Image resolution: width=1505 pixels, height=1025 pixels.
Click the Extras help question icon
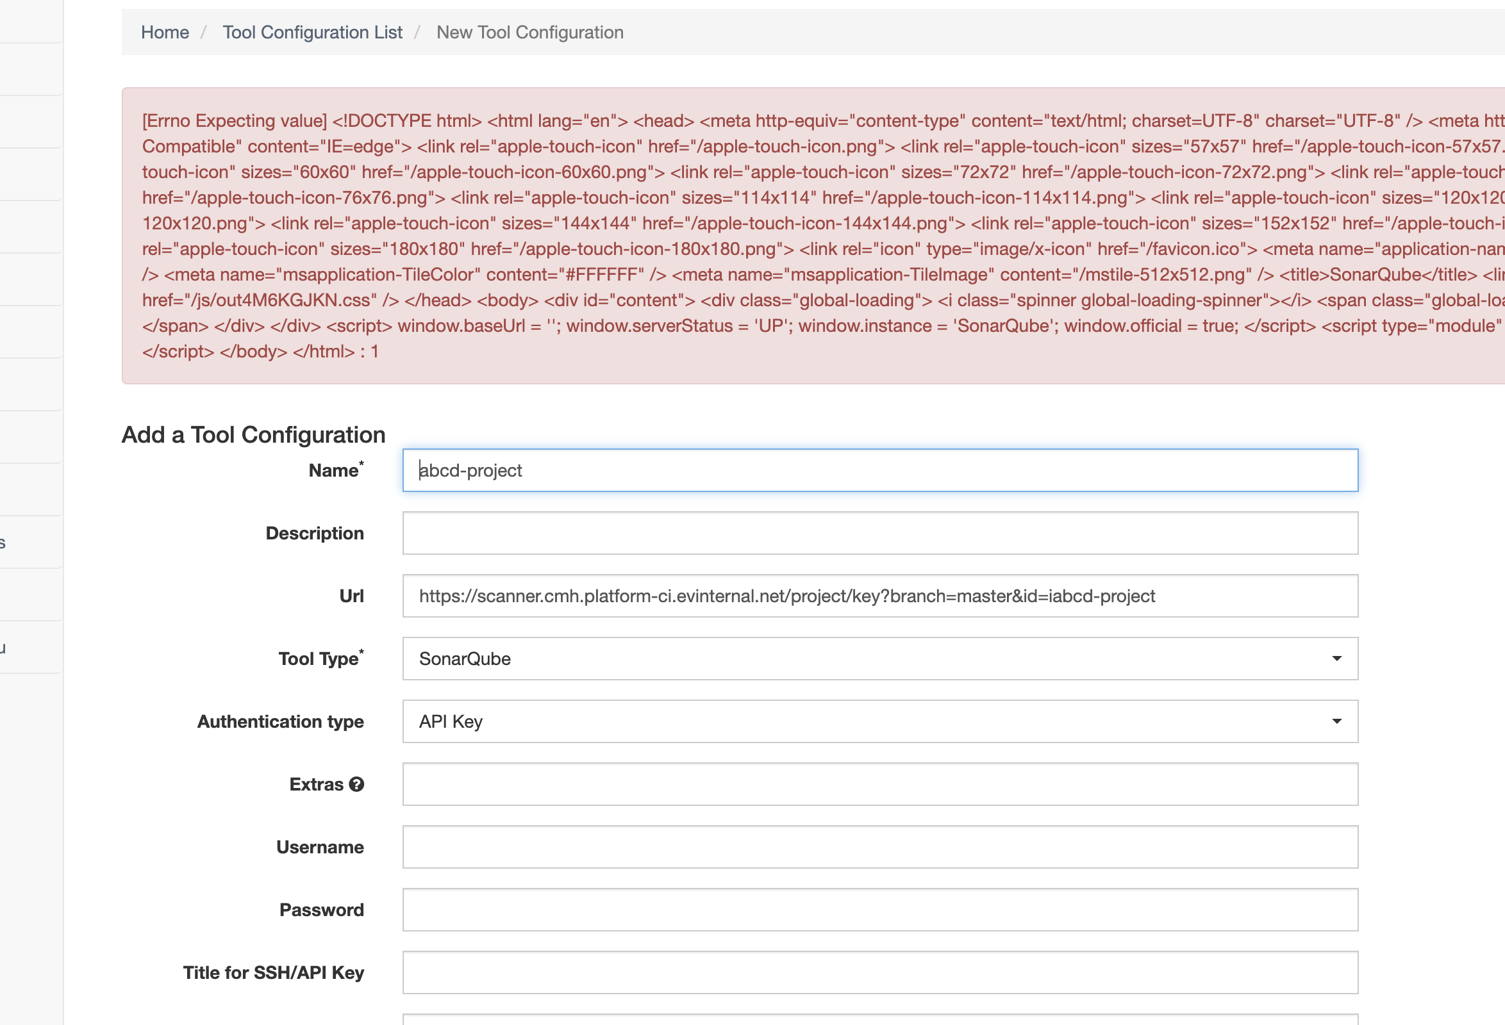coord(356,784)
